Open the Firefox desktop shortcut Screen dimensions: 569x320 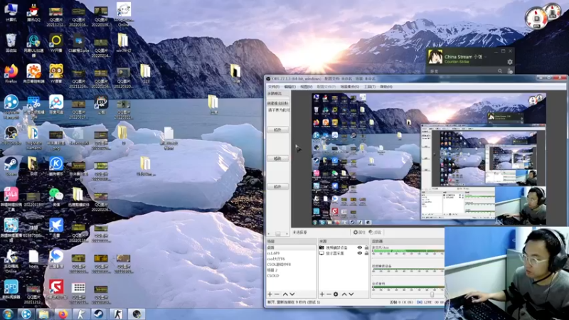pos(11,74)
